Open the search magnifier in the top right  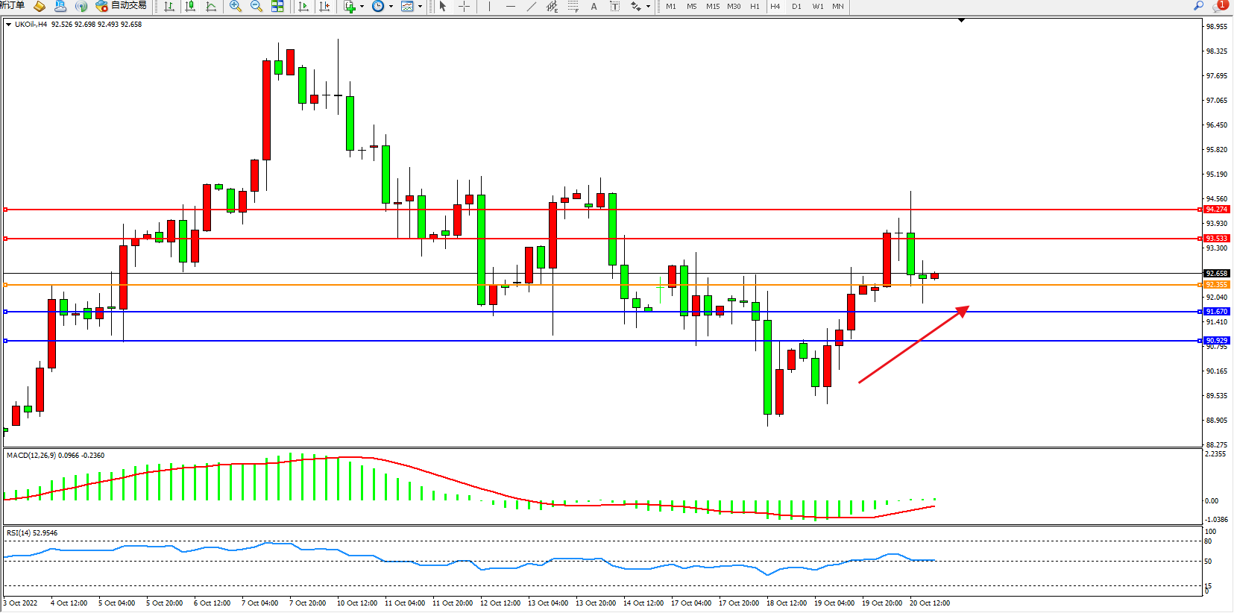pos(1199,6)
